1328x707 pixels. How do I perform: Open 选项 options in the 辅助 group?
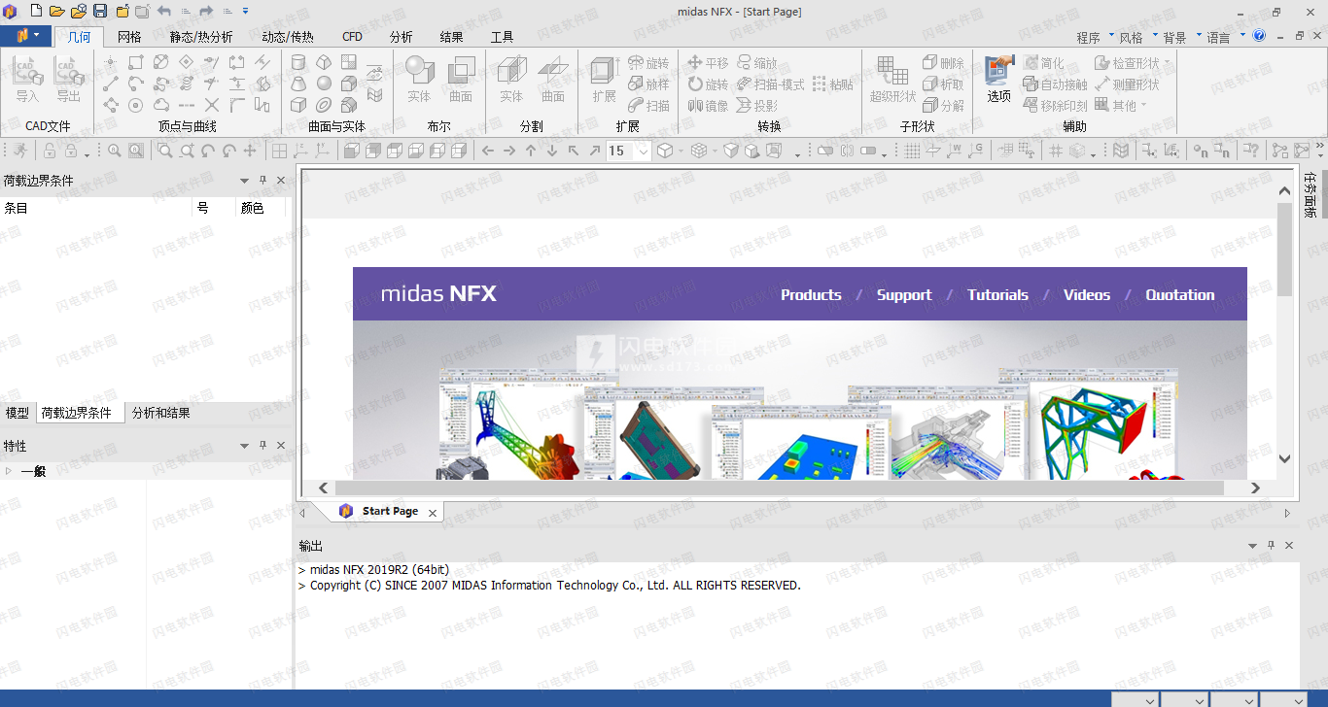999,79
